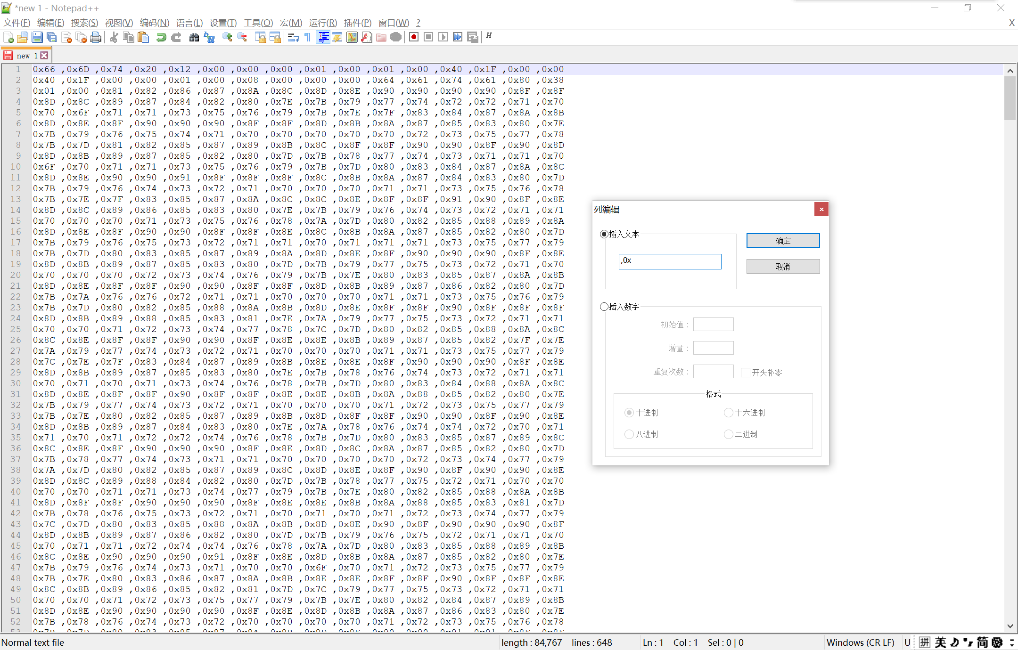Open the 编码(N) menu
The height and width of the screenshot is (650, 1018).
(155, 23)
